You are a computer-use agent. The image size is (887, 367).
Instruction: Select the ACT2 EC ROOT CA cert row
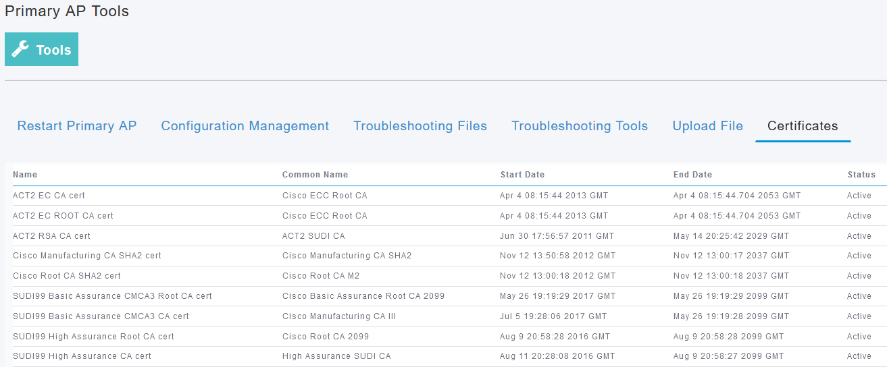(x=63, y=216)
